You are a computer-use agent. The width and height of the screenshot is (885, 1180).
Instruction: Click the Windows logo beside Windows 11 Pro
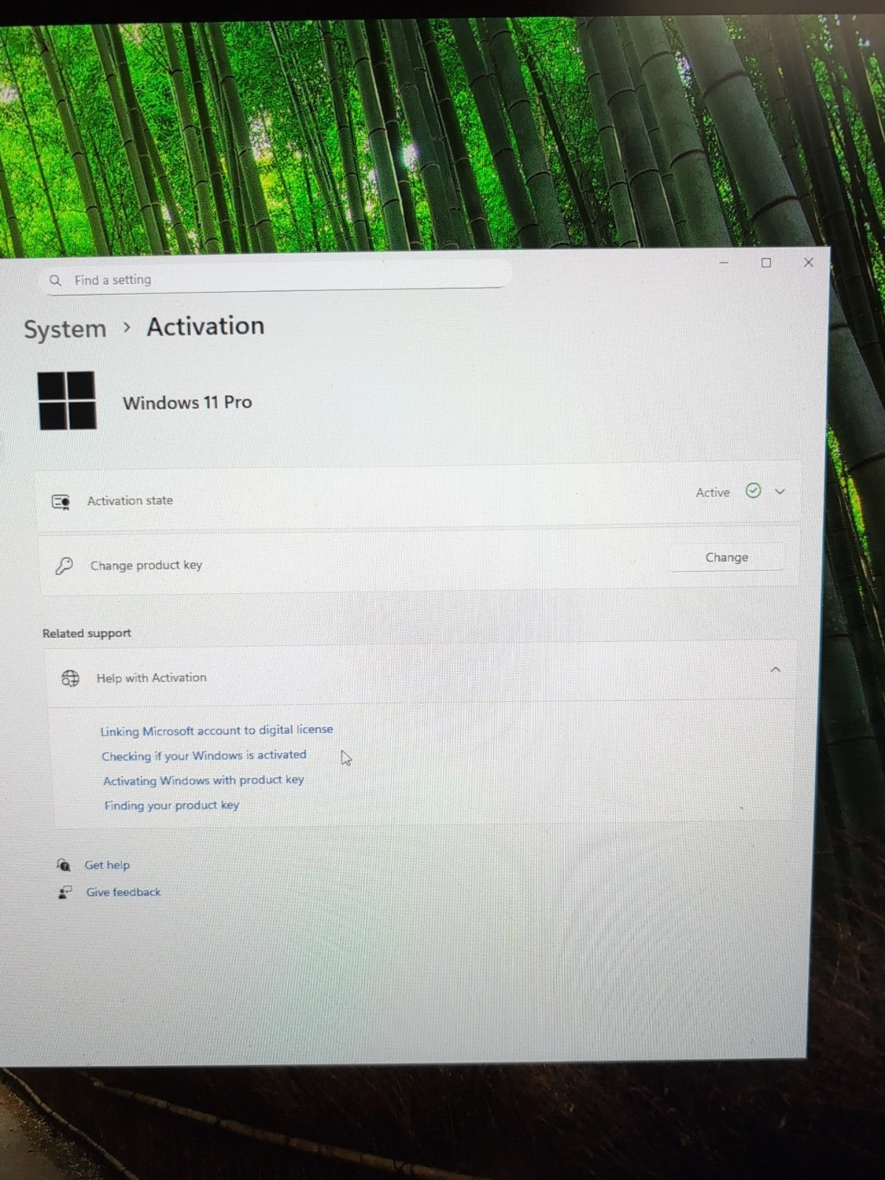(67, 400)
